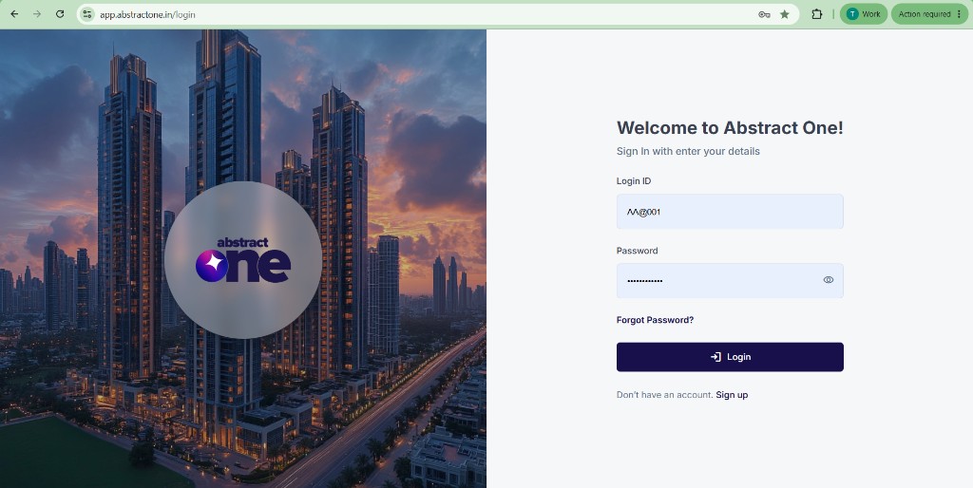
Task: Show password using the eye icon
Action: (828, 280)
